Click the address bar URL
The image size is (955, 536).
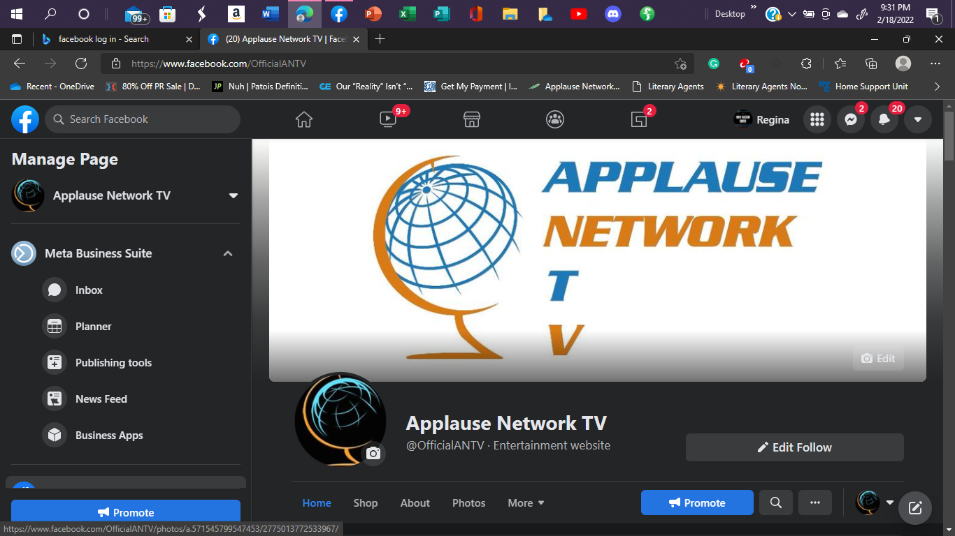click(219, 64)
